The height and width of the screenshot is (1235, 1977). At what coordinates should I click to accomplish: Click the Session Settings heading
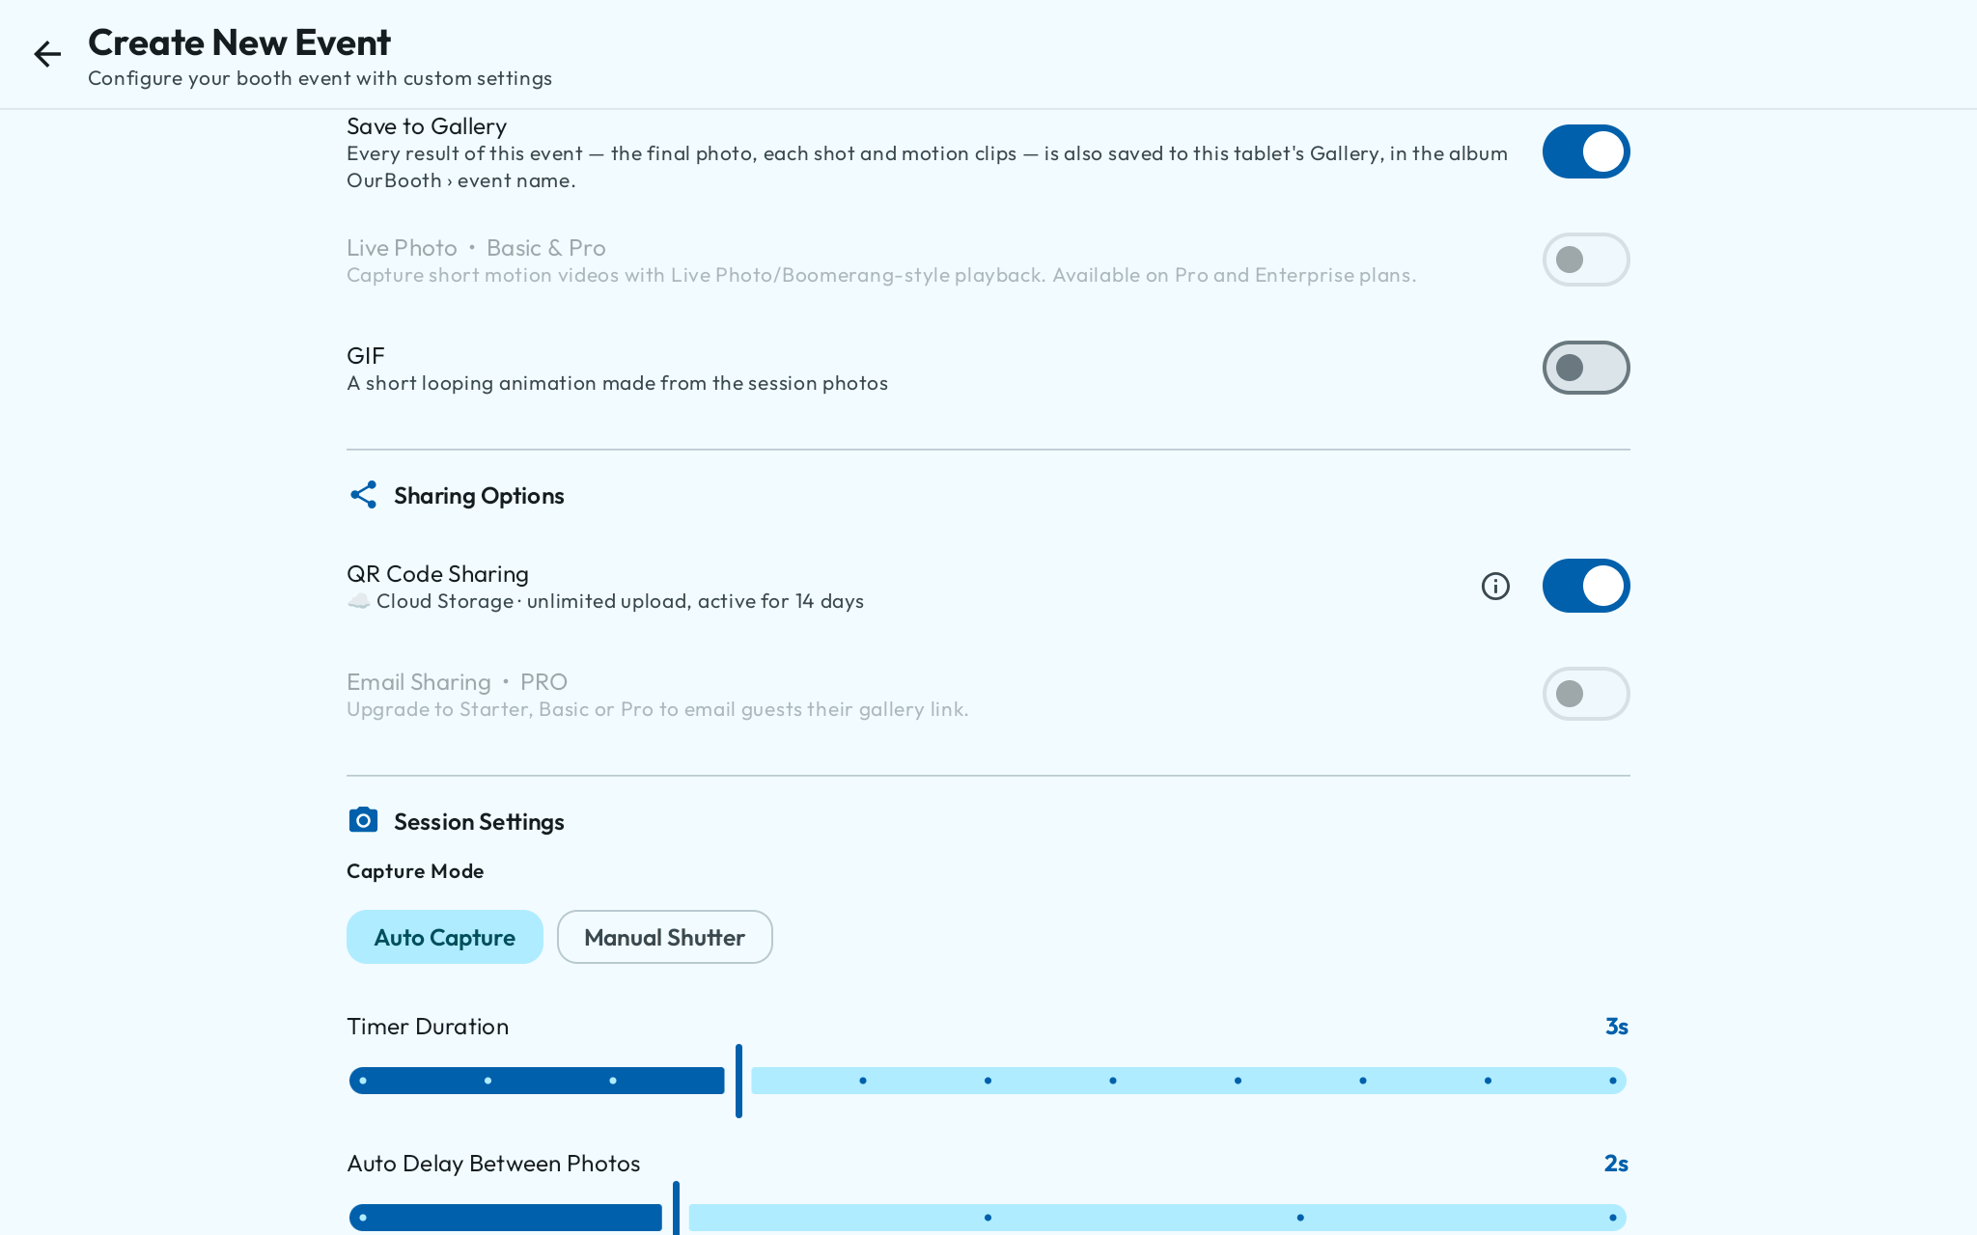click(x=479, y=822)
